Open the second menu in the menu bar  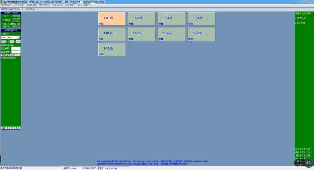19,5
